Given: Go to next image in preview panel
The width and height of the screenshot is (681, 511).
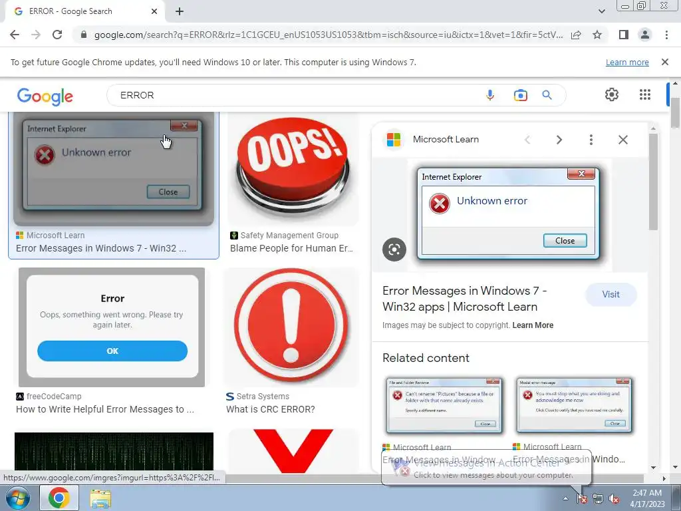Looking at the screenshot, I should click(x=559, y=140).
